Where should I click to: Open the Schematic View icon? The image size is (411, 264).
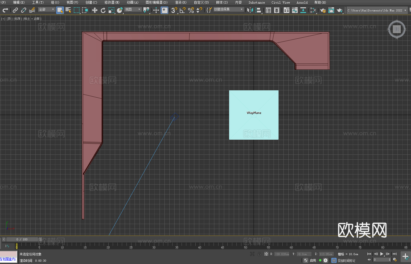(303, 10)
